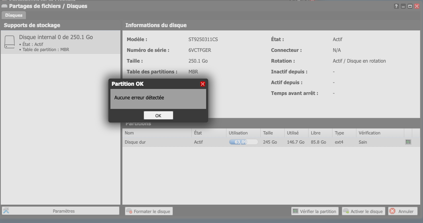Screen dimensions: 423x223
Task: Click the verify partition icon in bottom bar
Action: coord(296,211)
